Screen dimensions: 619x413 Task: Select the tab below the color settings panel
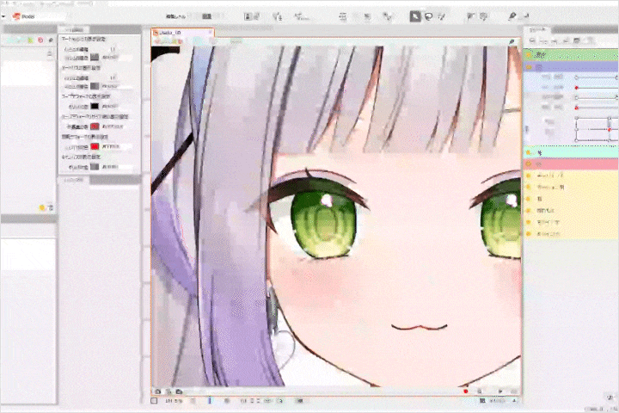(74, 180)
